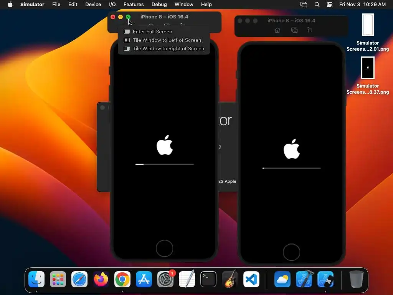Open the Simulator app menu
This screenshot has height=295, width=393.
point(32,5)
